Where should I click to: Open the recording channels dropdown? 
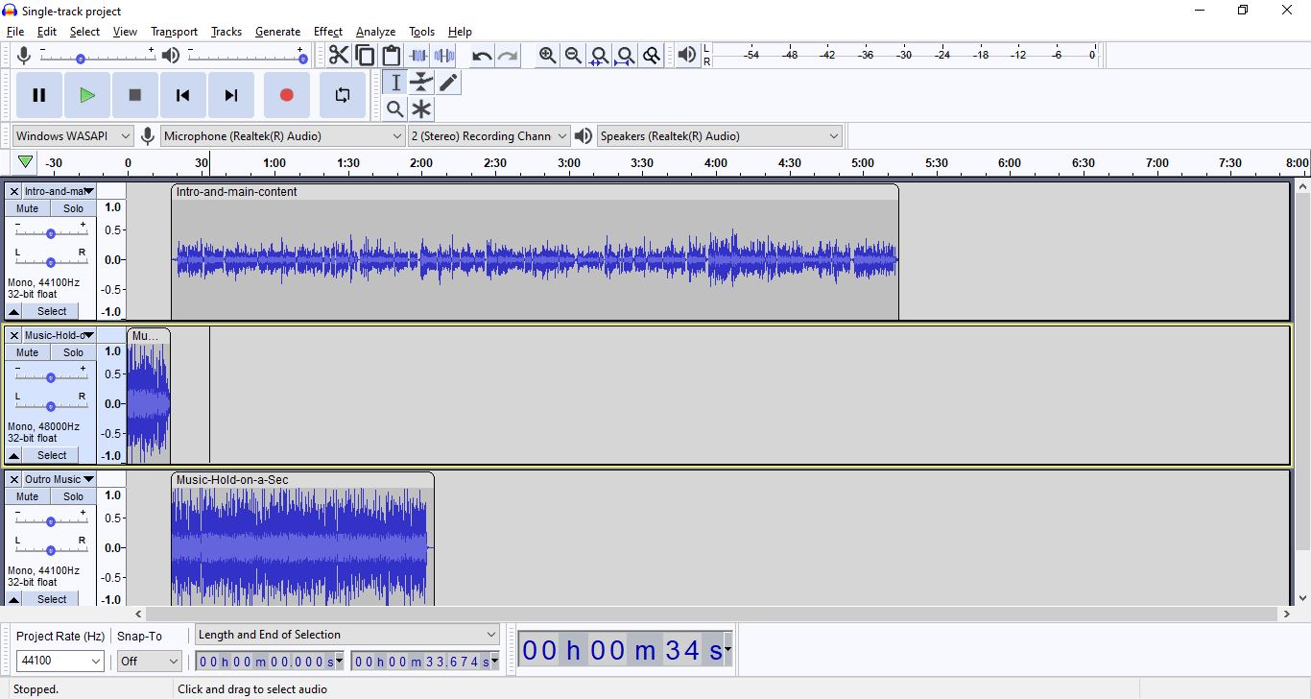[x=489, y=135]
